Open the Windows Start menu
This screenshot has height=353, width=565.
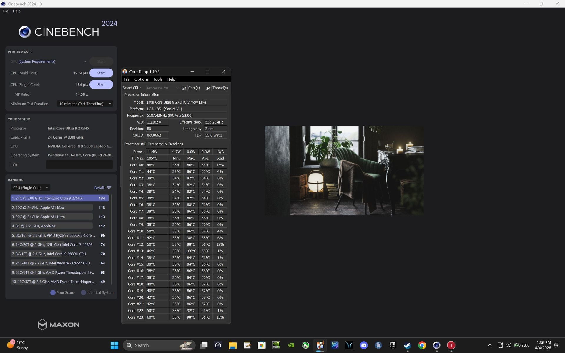coord(114,345)
